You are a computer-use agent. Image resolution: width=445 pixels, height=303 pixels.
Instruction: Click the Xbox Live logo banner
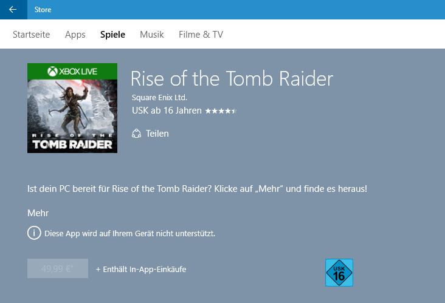[72, 72]
